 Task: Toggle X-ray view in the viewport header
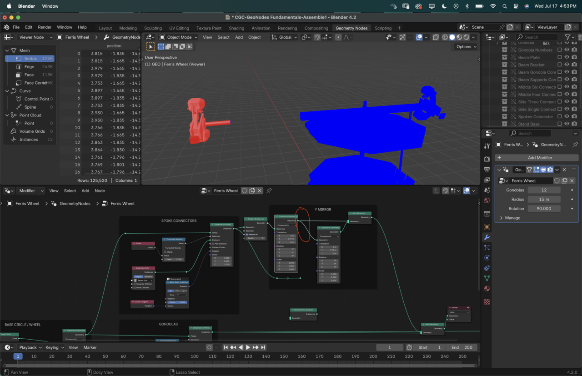(436, 37)
